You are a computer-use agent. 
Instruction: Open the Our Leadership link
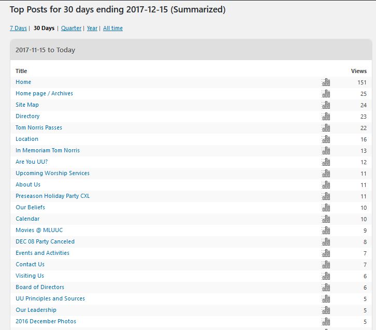tap(36, 310)
